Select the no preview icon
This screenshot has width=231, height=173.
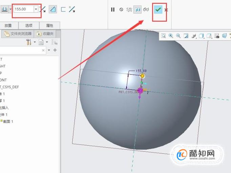[121, 9]
